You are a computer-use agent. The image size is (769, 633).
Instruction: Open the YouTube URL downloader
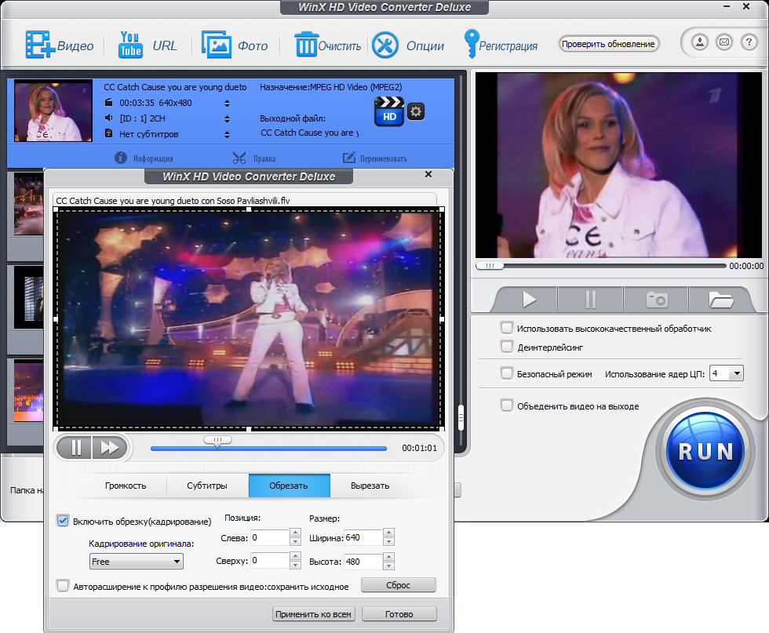(130, 45)
